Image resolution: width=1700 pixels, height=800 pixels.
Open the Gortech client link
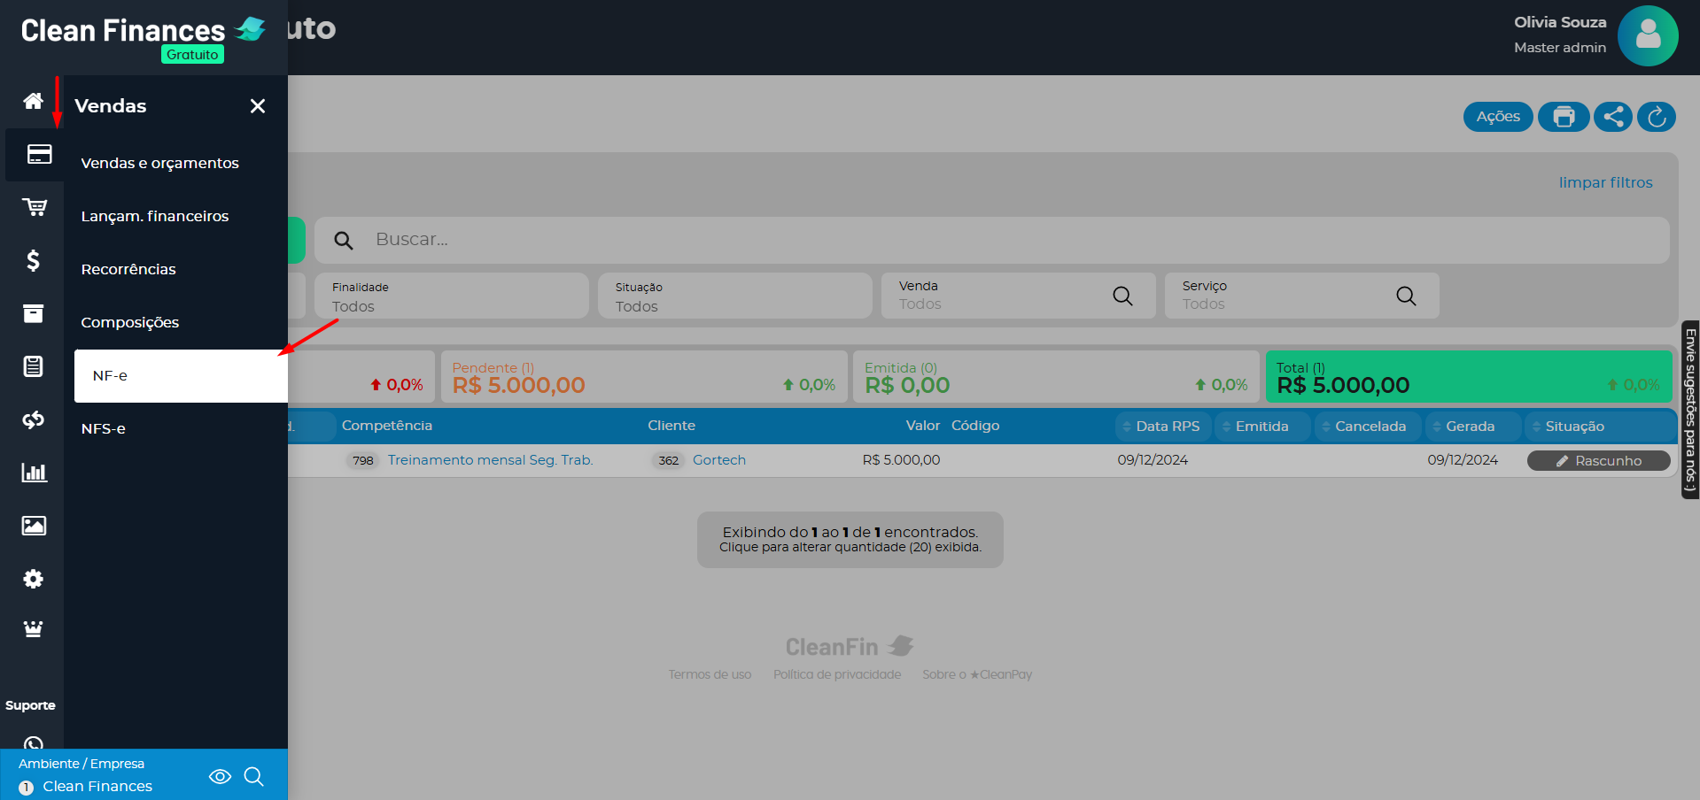pos(718,460)
